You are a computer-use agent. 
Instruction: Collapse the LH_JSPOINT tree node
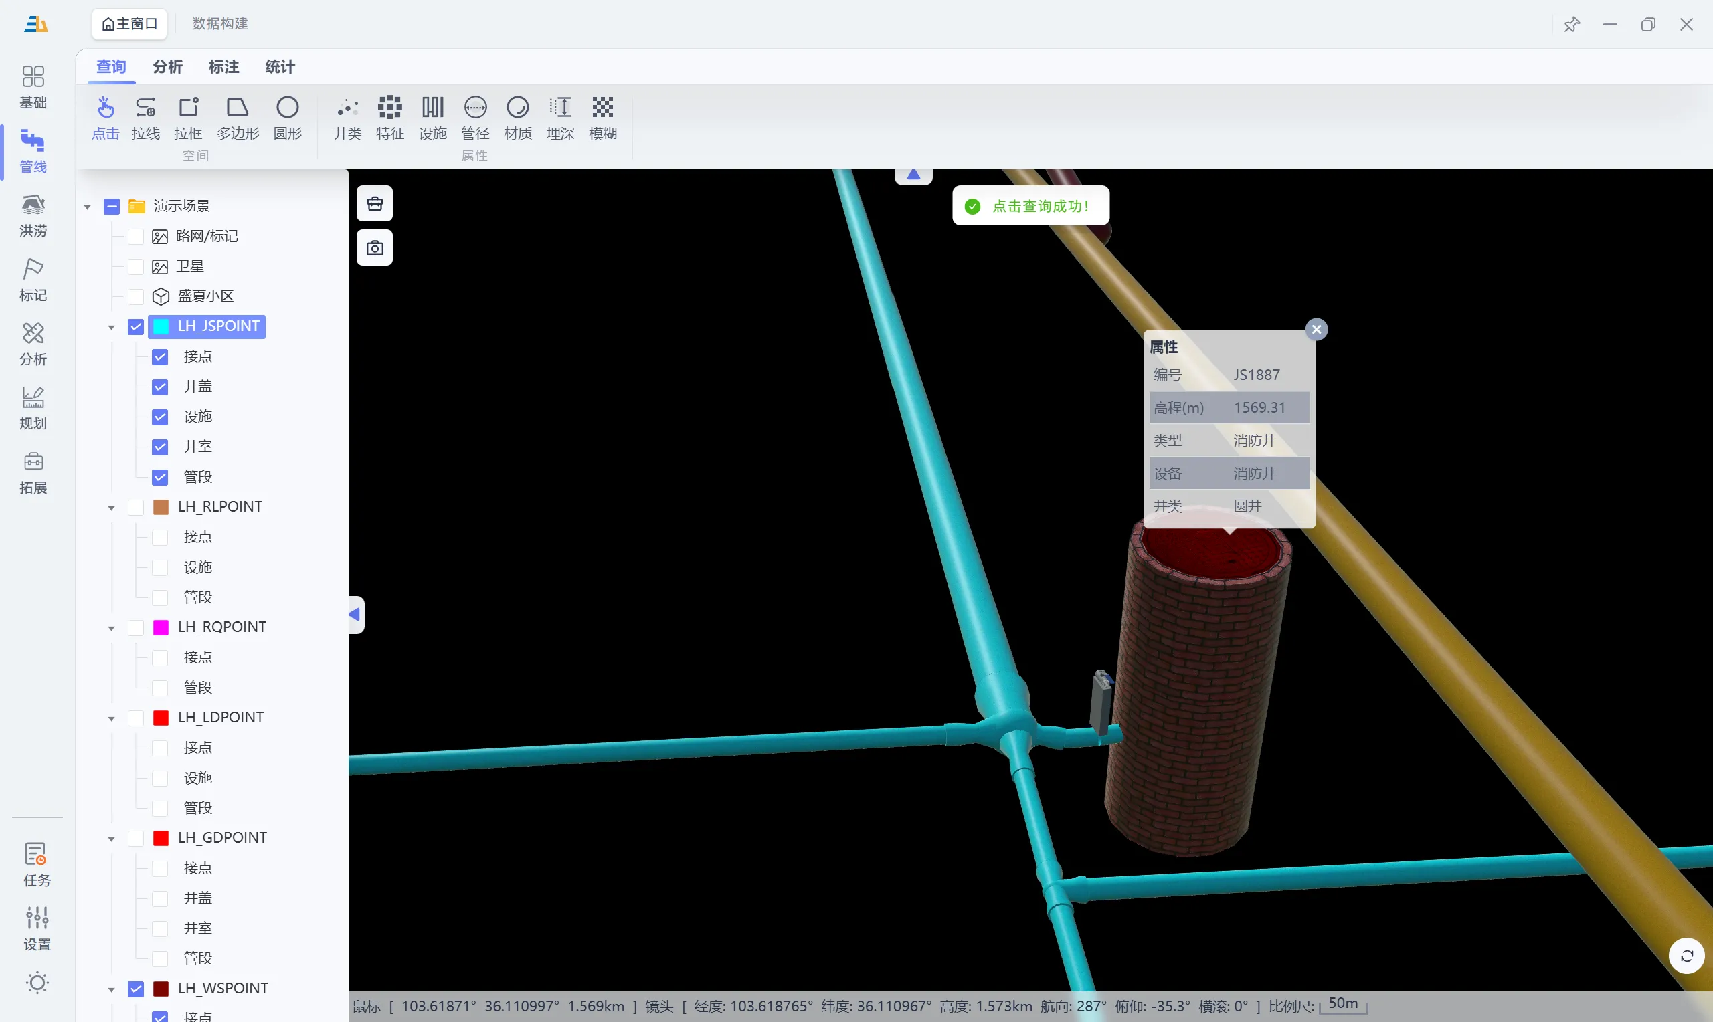[x=111, y=327]
